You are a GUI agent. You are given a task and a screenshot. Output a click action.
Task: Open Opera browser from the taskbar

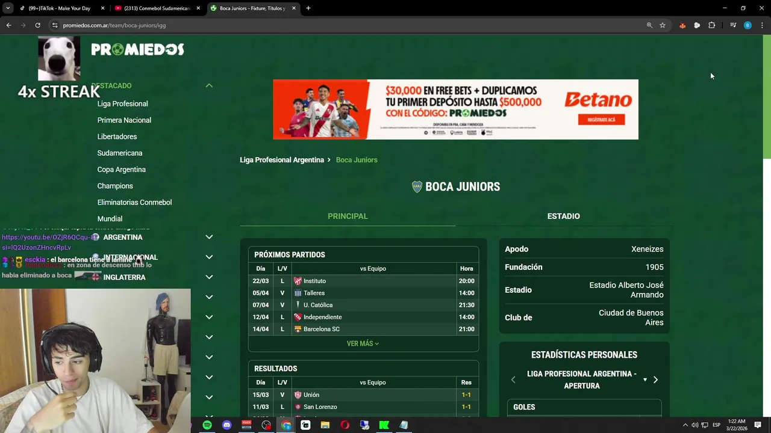345,425
